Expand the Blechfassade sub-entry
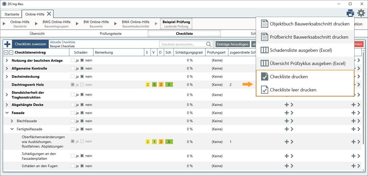The image size is (368, 176). (x=12, y=121)
